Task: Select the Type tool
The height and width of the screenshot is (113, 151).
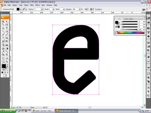Action: pyautogui.click(x=7, y=28)
